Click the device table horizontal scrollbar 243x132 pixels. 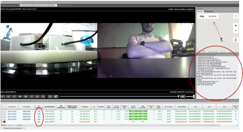pyautogui.click(x=122, y=125)
